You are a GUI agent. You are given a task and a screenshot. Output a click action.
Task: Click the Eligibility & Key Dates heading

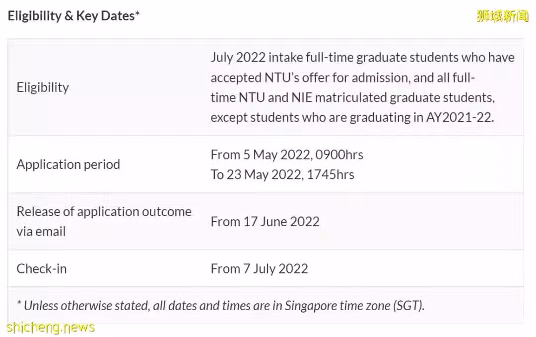click(x=73, y=16)
